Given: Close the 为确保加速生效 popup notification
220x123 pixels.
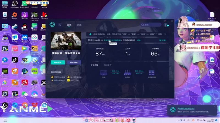Looking at the screenshot, I should pos(215,107).
